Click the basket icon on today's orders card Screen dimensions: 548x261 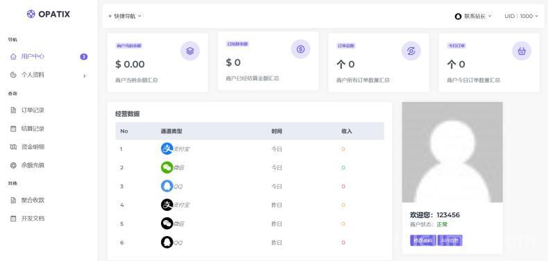click(522, 51)
